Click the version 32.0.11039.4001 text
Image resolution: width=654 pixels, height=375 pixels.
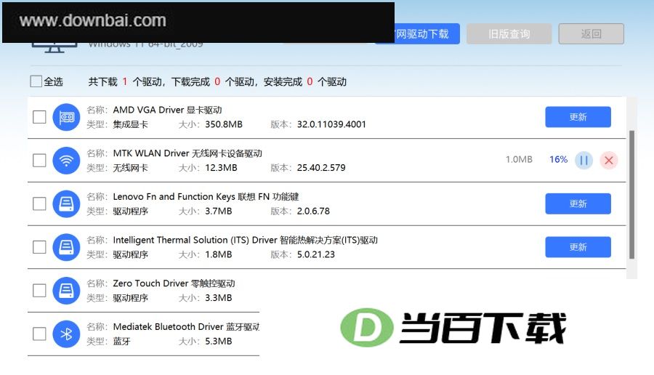[331, 125]
